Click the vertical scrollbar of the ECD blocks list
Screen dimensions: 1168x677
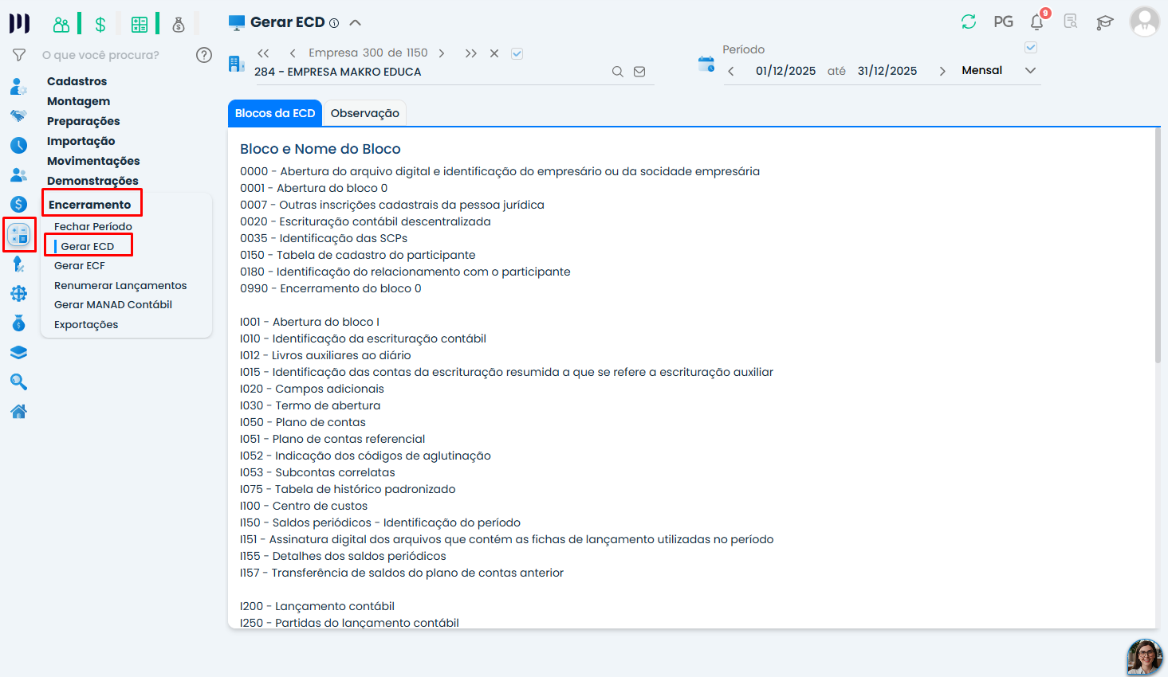click(1158, 245)
